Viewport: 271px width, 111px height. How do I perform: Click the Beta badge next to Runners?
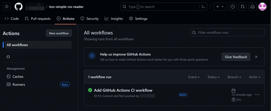pyautogui.click(x=65, y=85)
